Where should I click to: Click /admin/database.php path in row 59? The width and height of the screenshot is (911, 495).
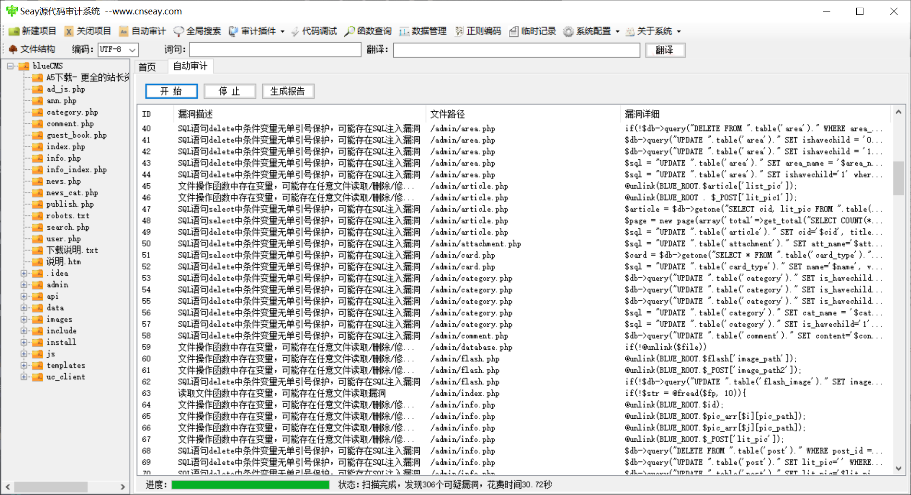pos(471,347)
